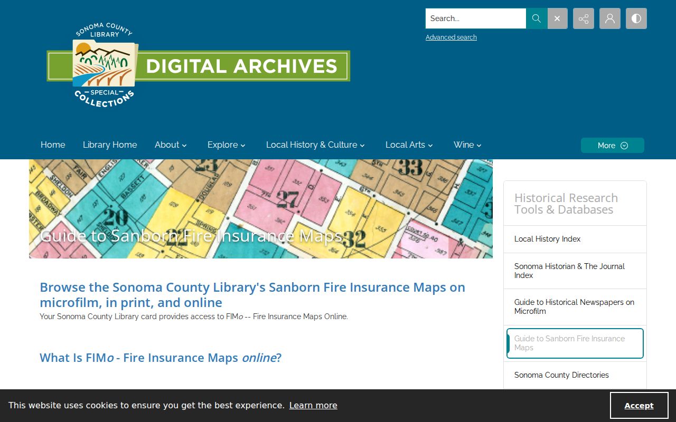Open the share icon button

pyautogui.click(x=584, y=18)
